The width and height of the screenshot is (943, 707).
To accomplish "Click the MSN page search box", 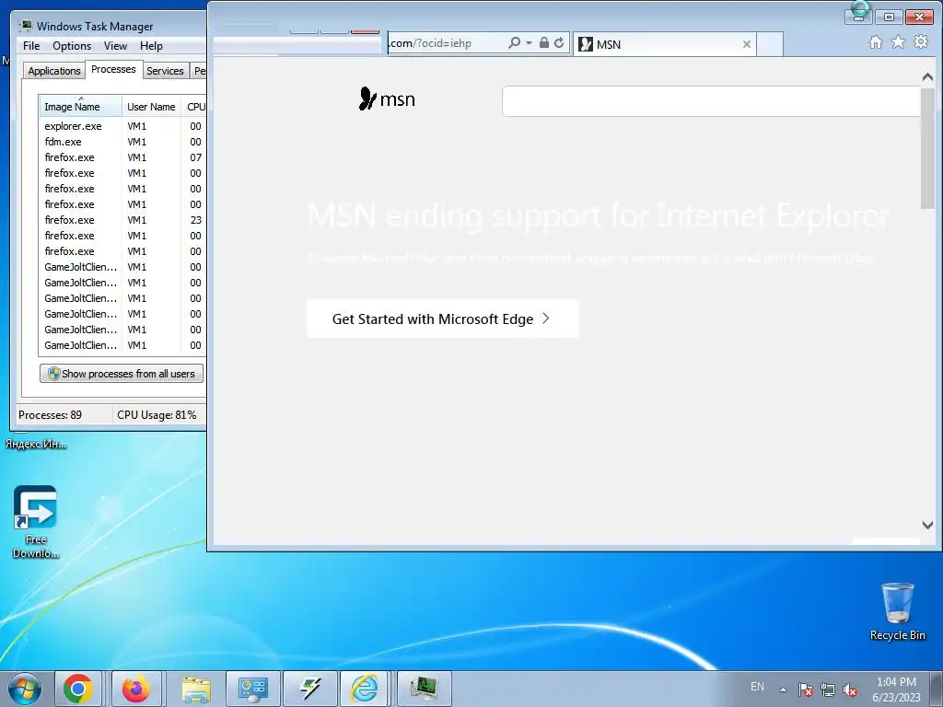I will pos(711,101).
